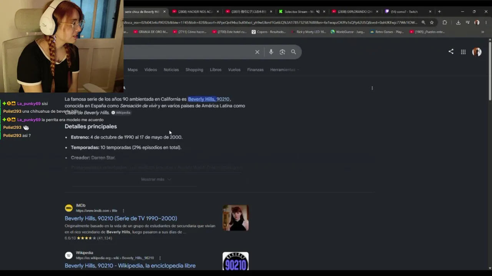The width and height of the screenshot is (492, 276).
Task: Close the 'HACKER NOS ACU' tab
Action: (x=218, y=11)
